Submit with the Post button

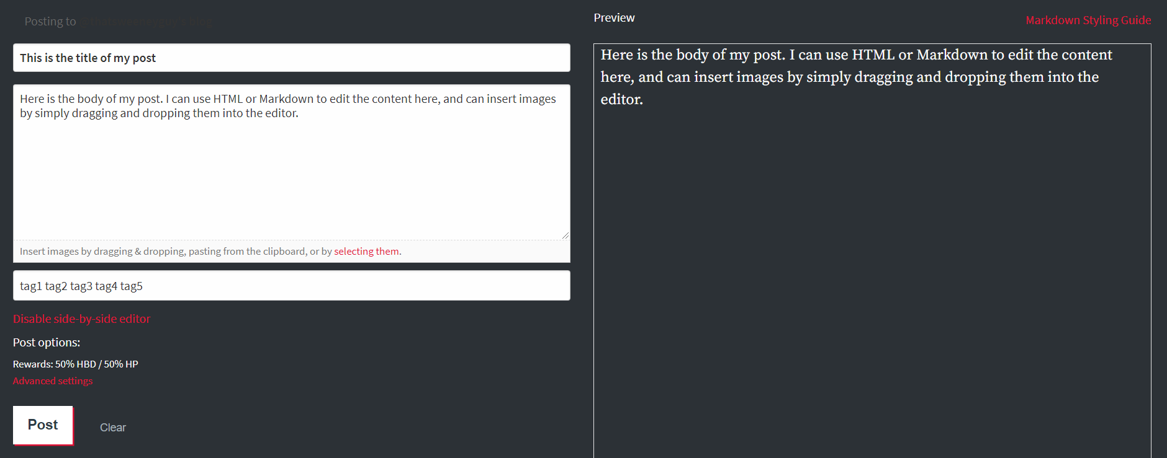[x=43, y=425]
